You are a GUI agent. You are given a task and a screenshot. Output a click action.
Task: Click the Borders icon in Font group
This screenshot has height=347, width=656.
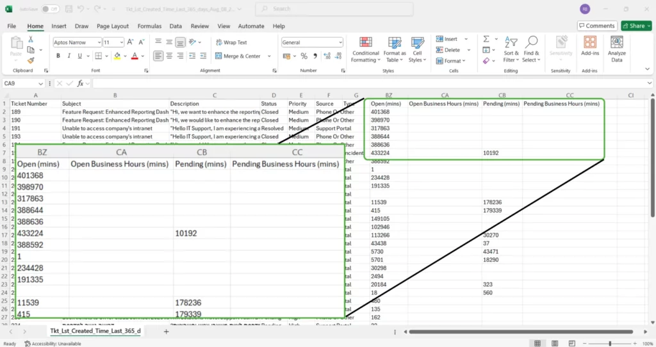98,56
